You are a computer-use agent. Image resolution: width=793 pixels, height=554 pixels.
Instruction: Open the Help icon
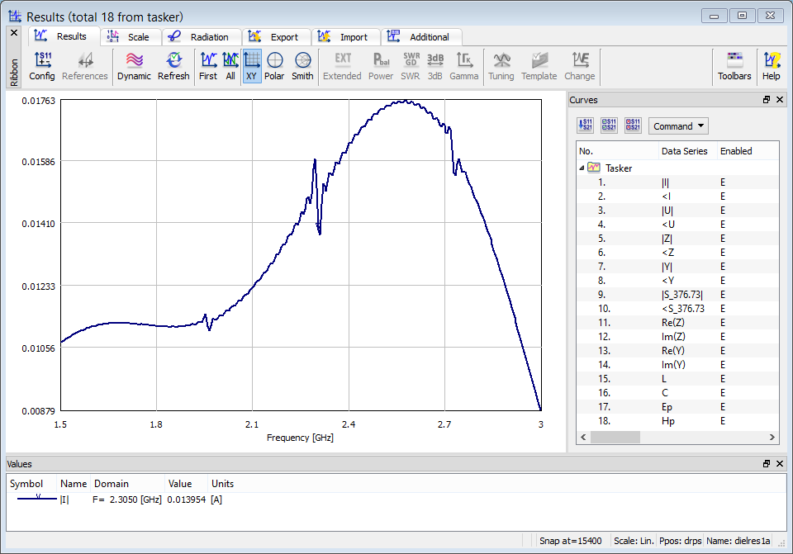tap(771, 66)
